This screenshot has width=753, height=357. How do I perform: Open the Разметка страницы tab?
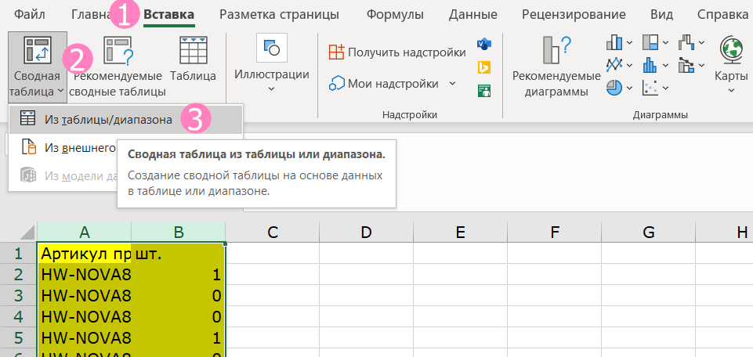pyautogui.click(x=279, y=14)
